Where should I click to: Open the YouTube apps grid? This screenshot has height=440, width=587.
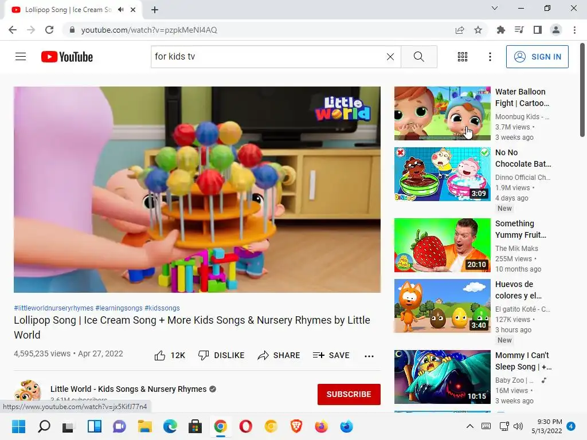tap(463, 57)
